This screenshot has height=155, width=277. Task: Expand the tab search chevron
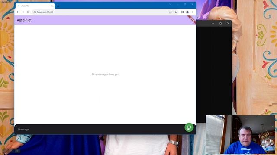170,4
